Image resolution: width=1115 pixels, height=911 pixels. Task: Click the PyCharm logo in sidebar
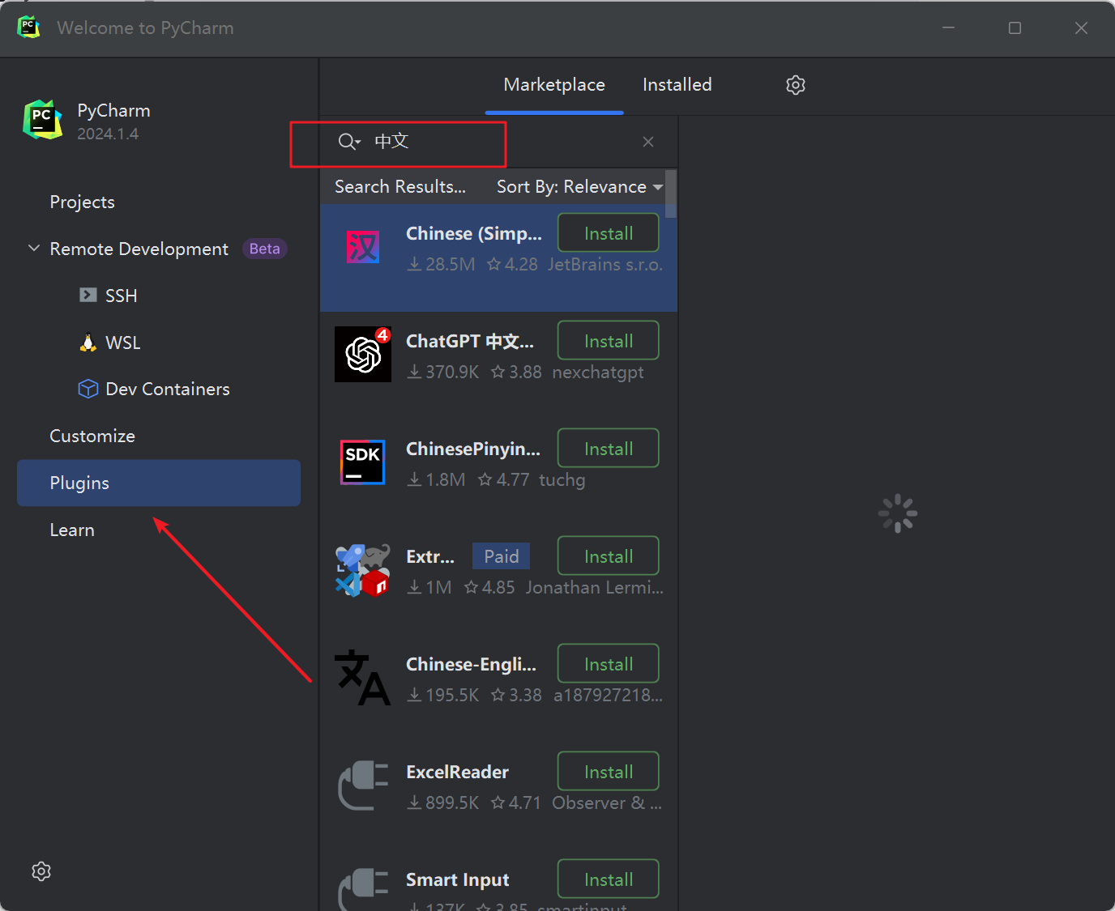click(43, 120)
